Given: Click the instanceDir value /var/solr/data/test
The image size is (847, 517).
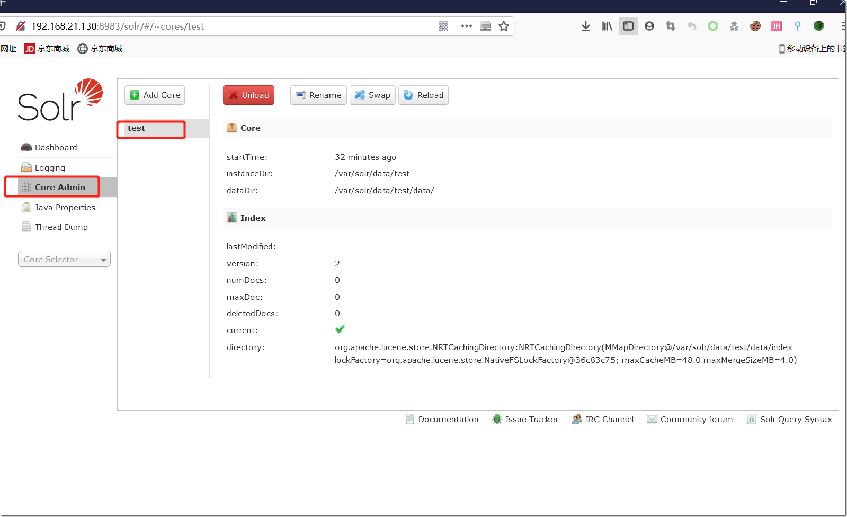Looking at the screenshot, I should pyautogui.click(x=372, y=174).
